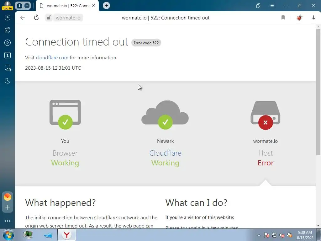The height and width of the screenshot is (241, 321).
Task: Open the Windows Start button
Action: [x=8, y=235]
